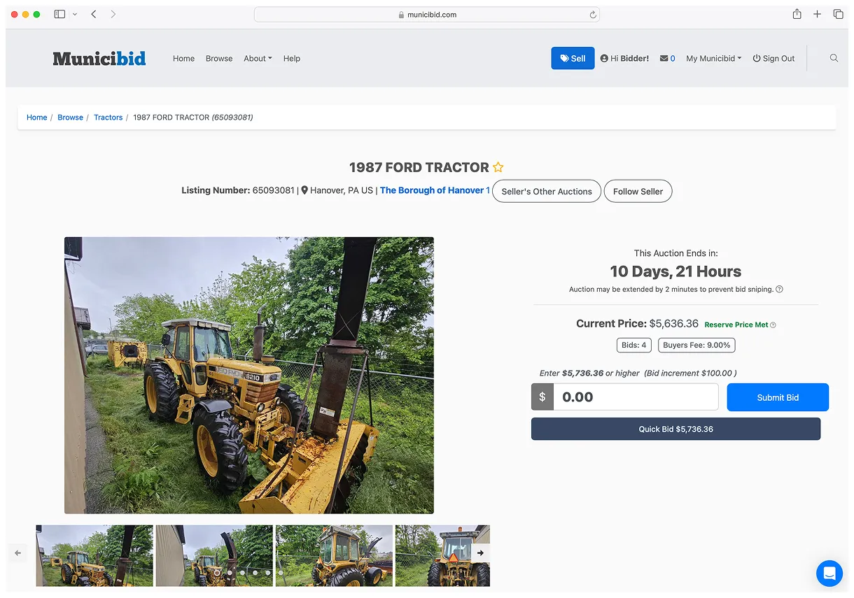Click the Tractors breadcrumb link
The height and width of the screenshot is (598, 854).
pyautogui.click(x=108, y=118)
